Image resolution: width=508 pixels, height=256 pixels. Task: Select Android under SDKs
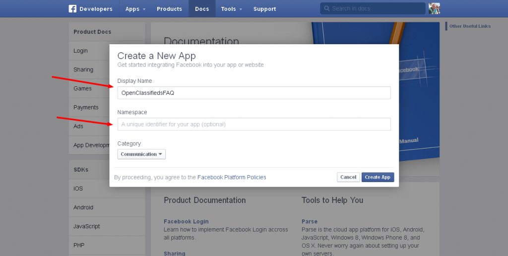(83, 207)
